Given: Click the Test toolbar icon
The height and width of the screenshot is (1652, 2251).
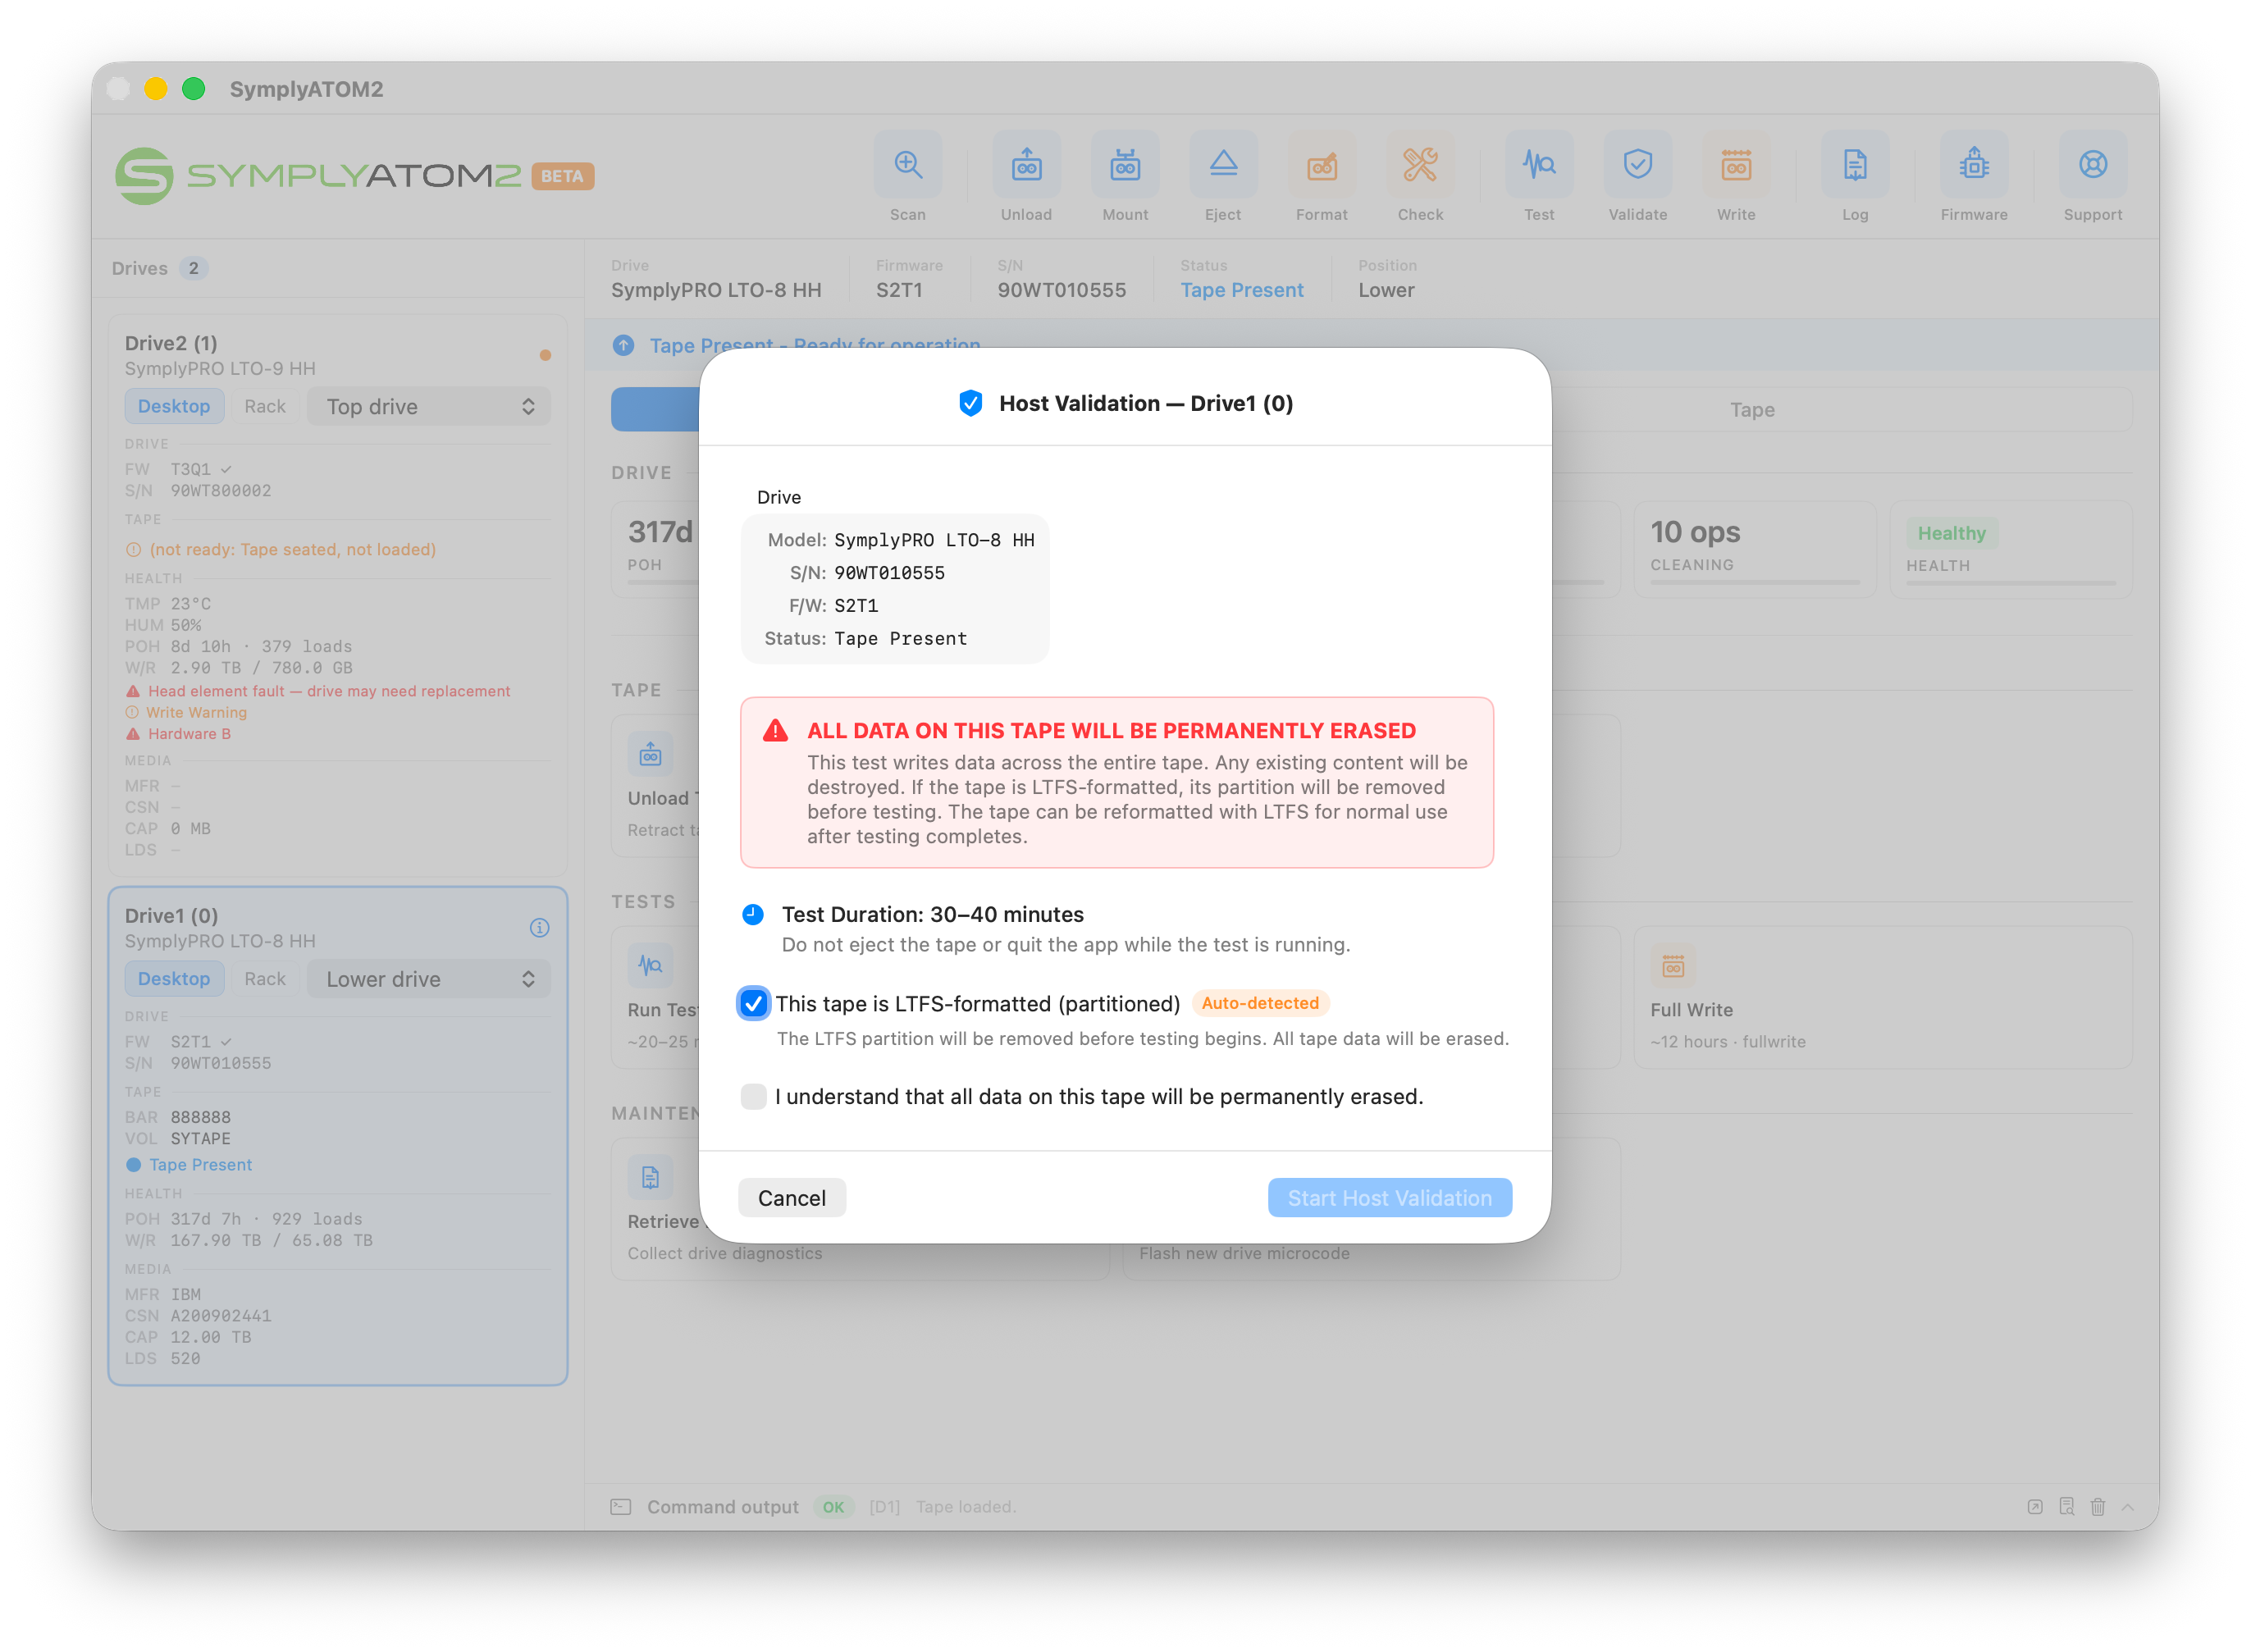Looking at the screenshot, I should tap(1539, 165).
